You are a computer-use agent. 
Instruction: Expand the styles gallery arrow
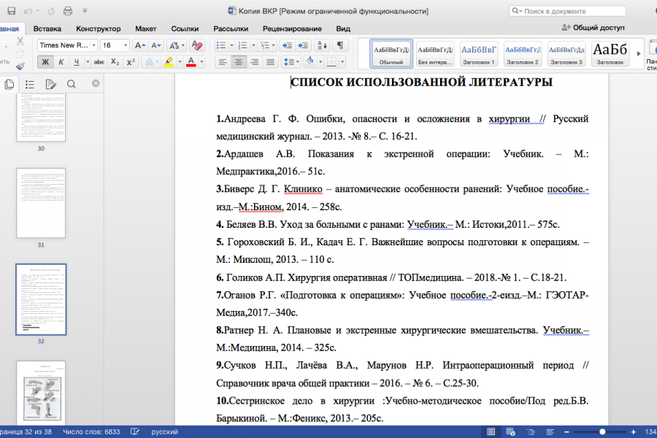tap(640, 53)
